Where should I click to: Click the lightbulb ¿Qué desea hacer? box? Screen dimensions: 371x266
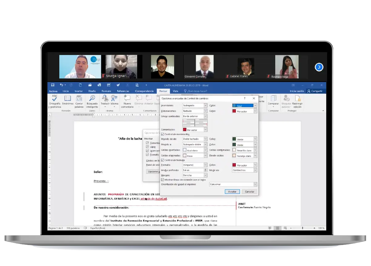[196, 91]
